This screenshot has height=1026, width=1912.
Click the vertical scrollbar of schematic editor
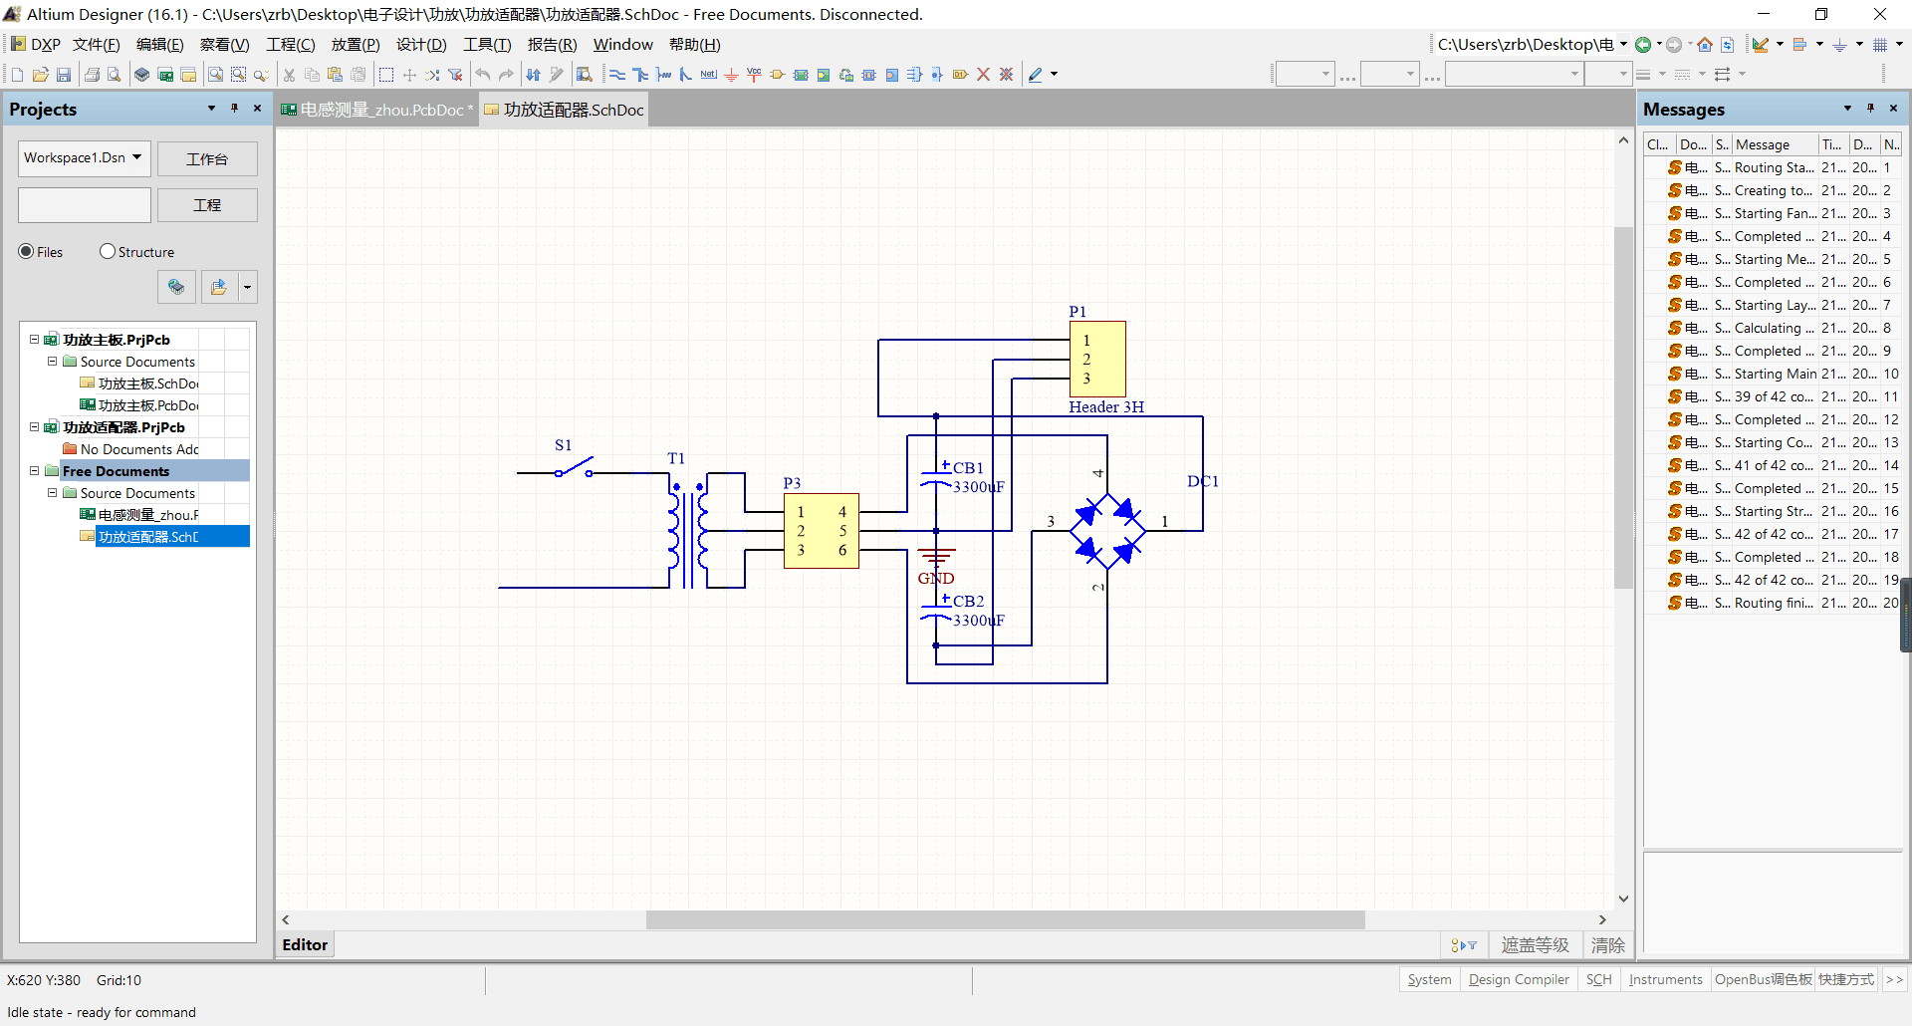point(1623,408)
